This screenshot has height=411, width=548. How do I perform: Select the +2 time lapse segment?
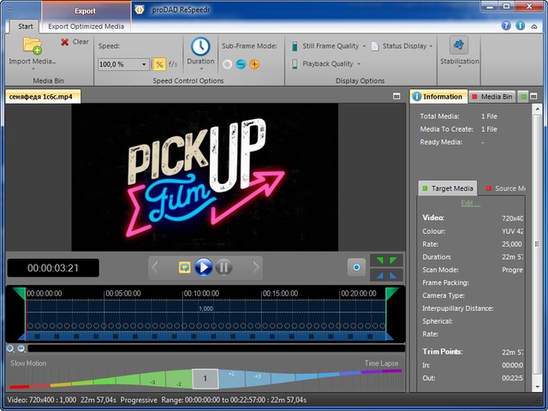pyautogui.click(x=232, y=378)
